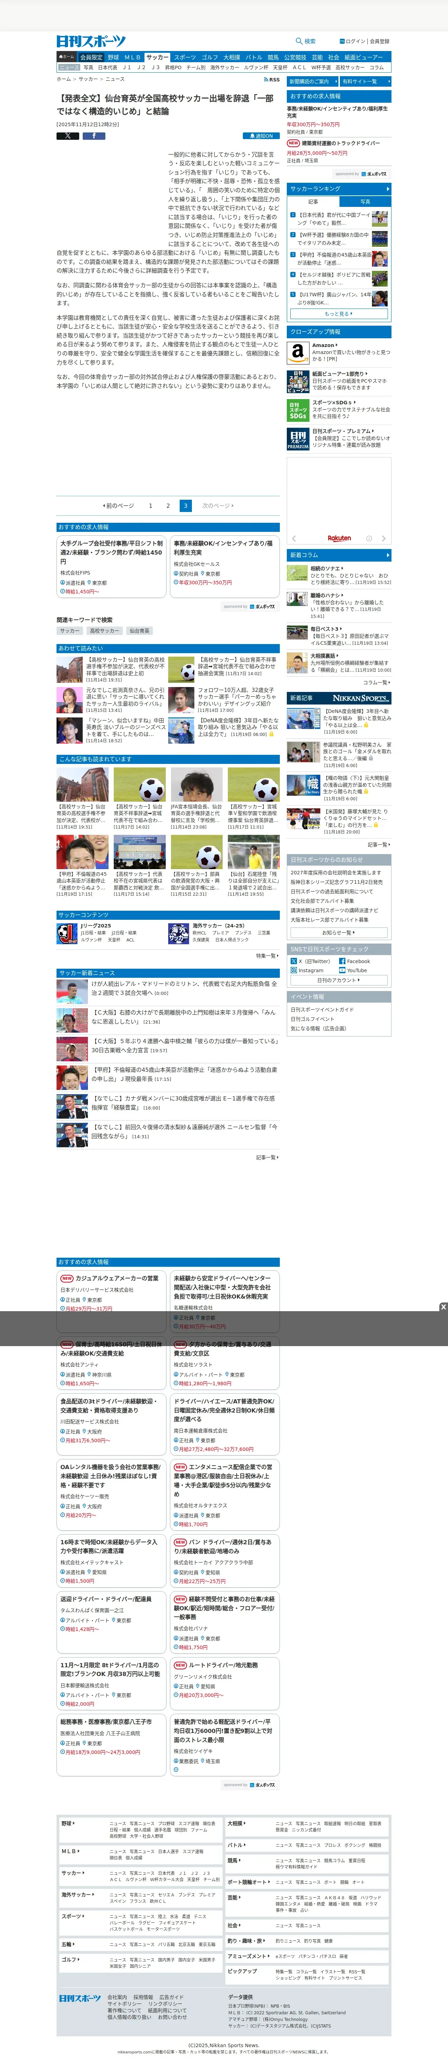The height and width of the screenshot is (2066, 448).
Task: Share the article on X
Action: (67, 136)
